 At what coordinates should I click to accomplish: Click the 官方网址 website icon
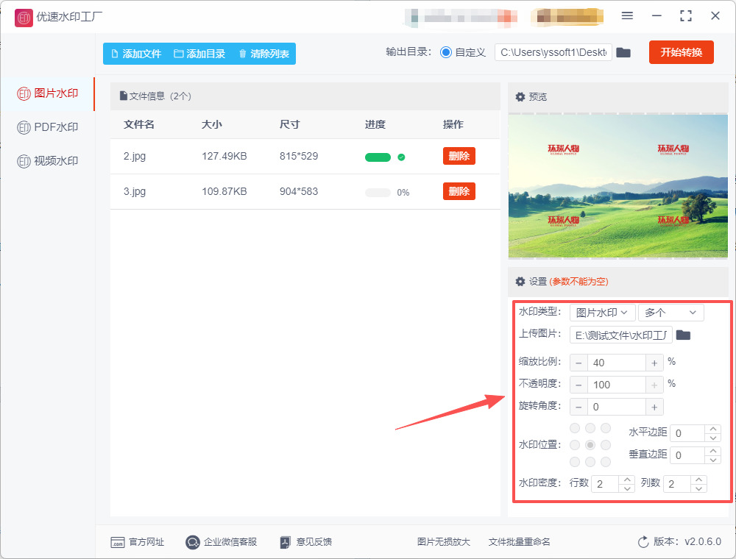118,542
